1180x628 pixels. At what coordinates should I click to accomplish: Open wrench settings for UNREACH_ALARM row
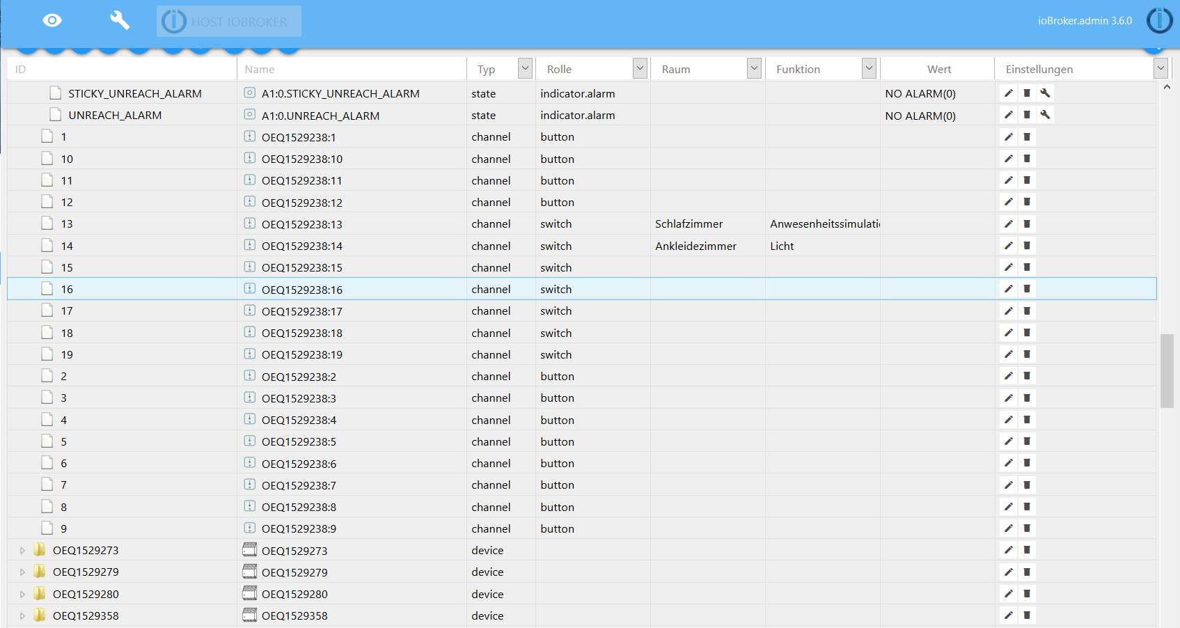(x=1045, y=115)
